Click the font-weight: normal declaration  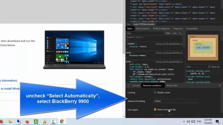(141, 77)
